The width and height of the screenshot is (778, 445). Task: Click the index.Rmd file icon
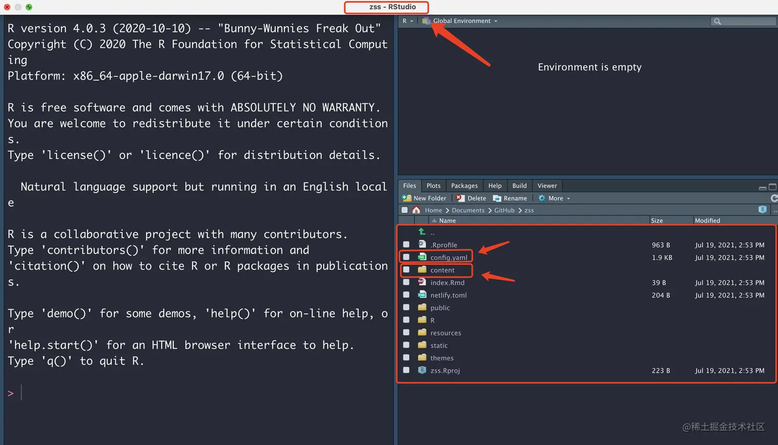[422, 282]
